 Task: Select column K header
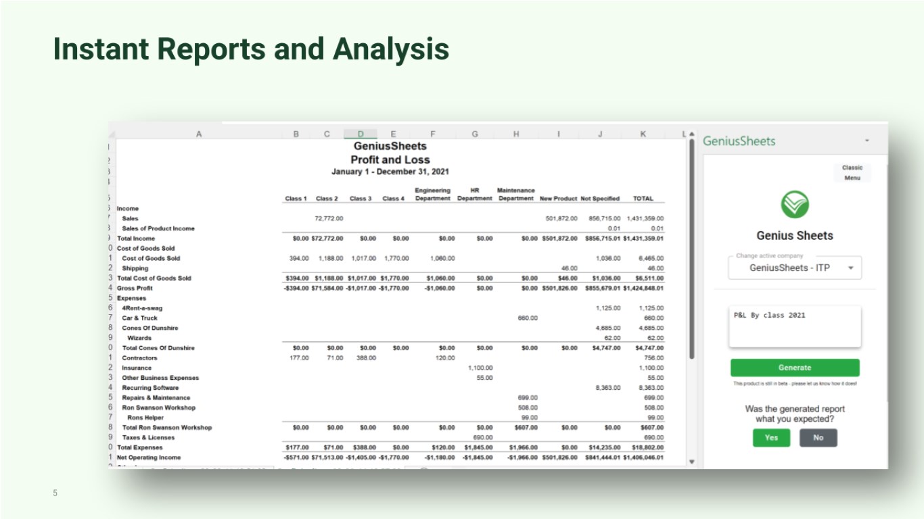(643, 134)
